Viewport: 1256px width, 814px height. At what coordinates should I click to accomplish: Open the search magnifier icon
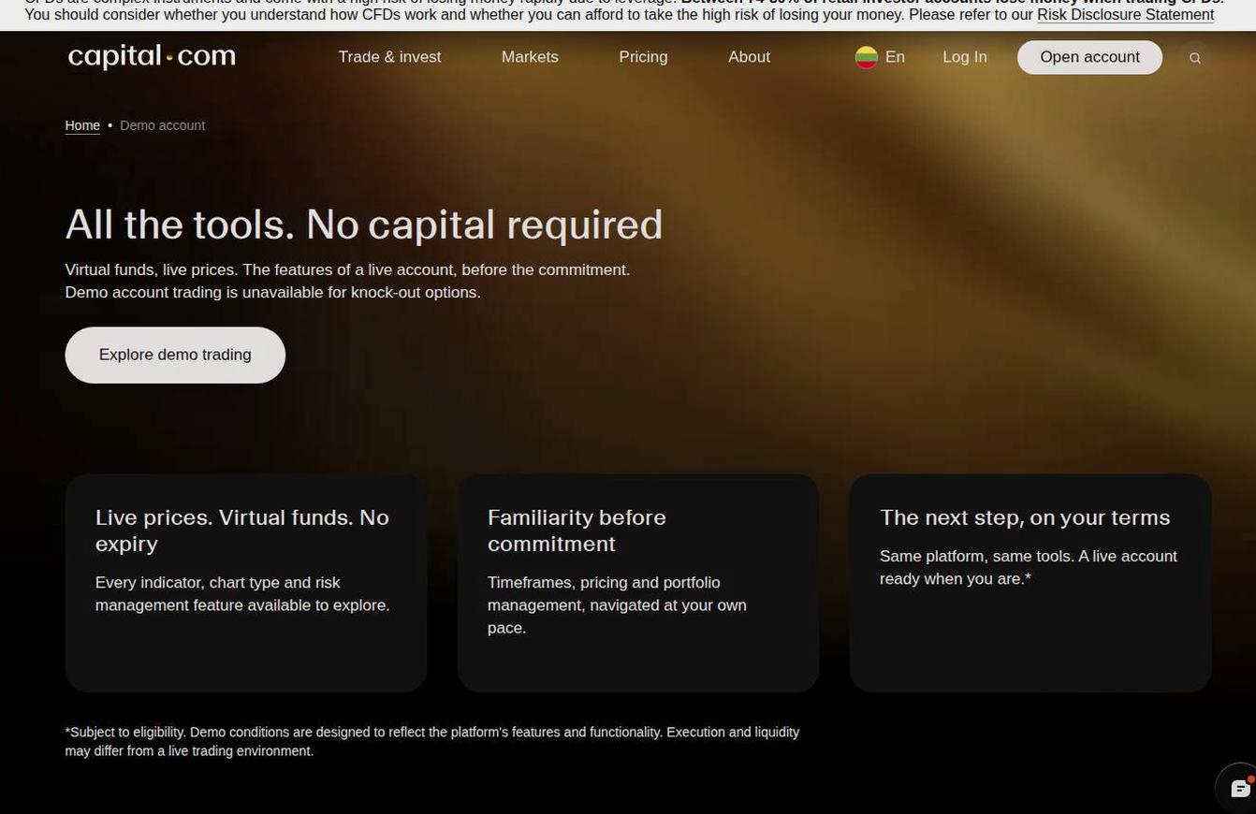click(1195, 58)
